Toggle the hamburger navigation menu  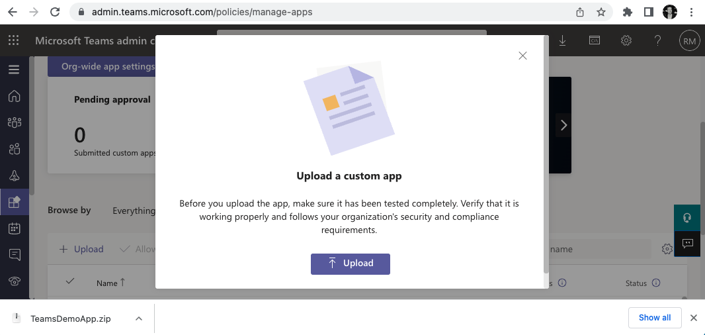pyautogui.click(x=14, y=70)
